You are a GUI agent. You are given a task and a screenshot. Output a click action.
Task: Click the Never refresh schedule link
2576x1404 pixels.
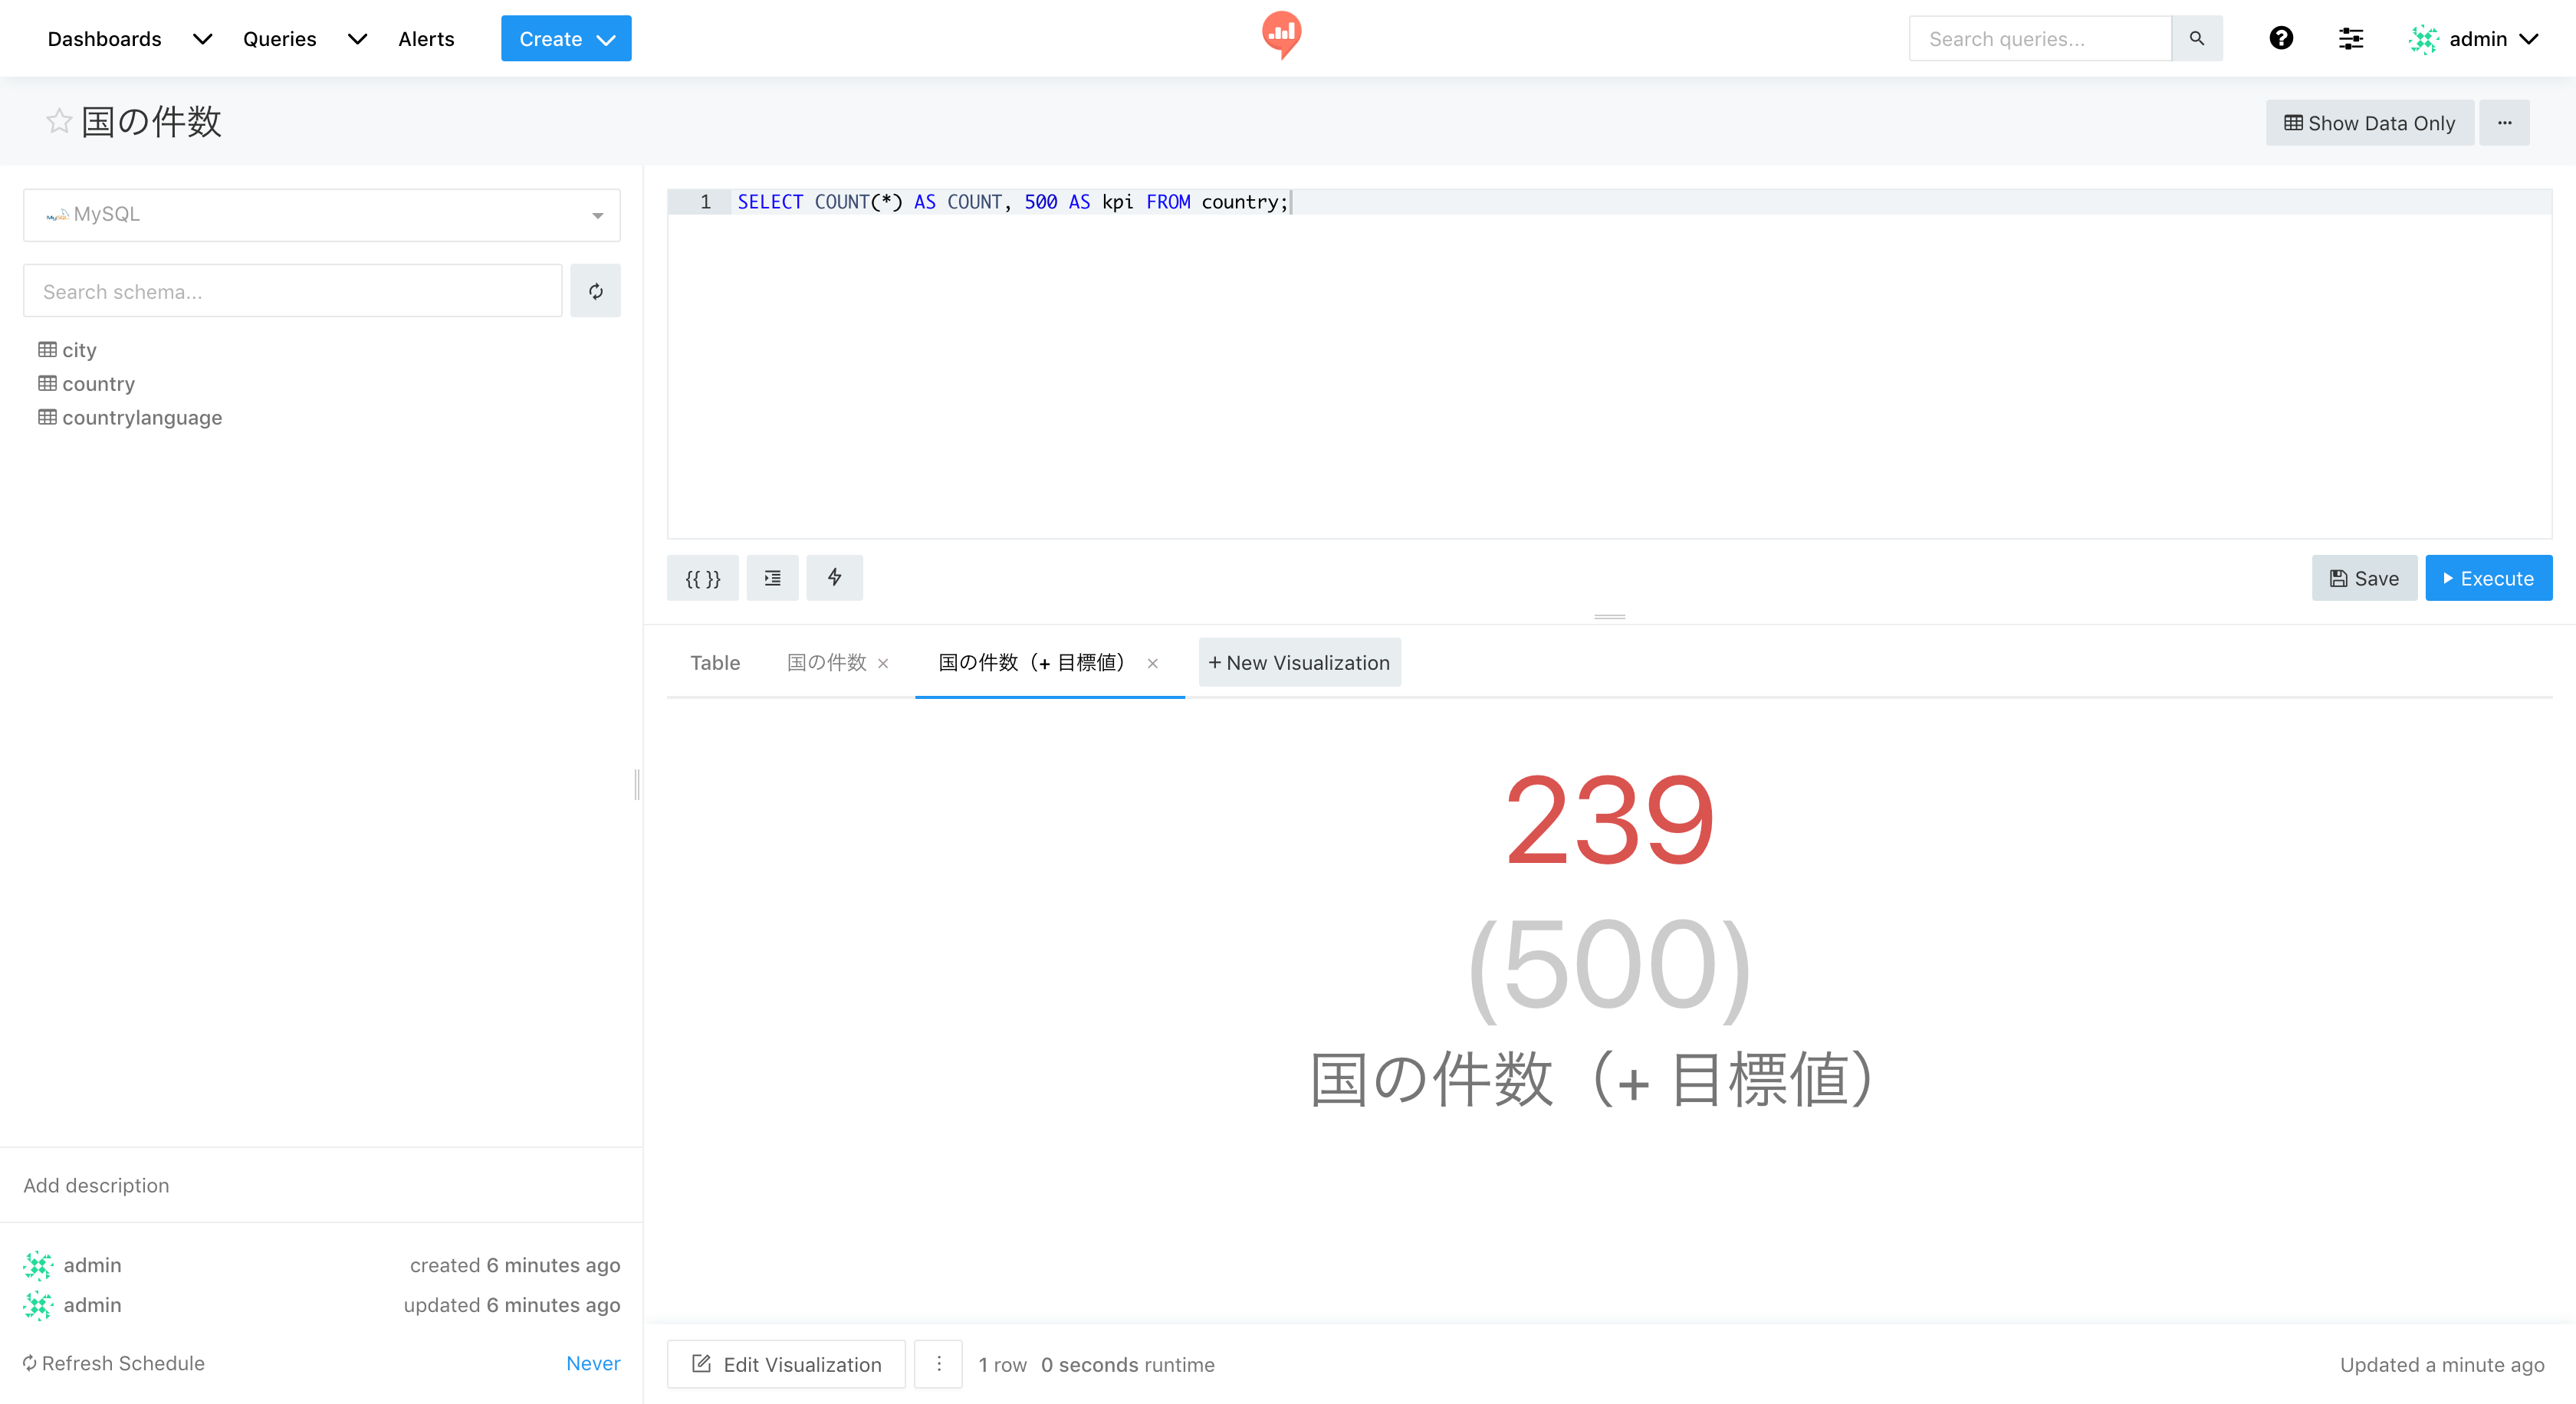coord(592,1363)
